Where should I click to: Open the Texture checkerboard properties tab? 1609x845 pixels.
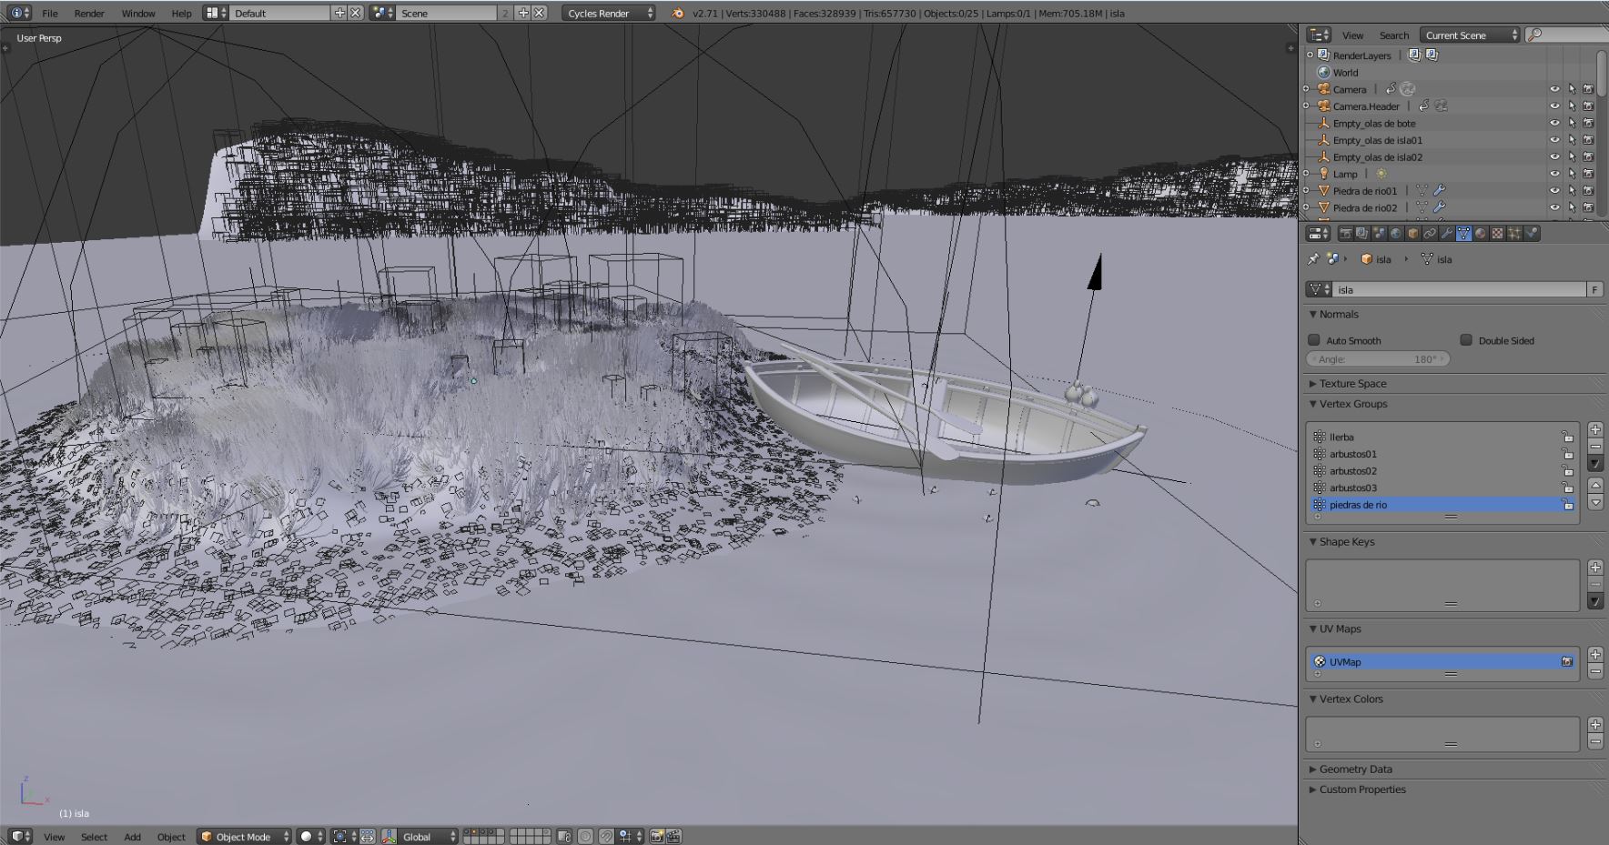(1497, 234)
